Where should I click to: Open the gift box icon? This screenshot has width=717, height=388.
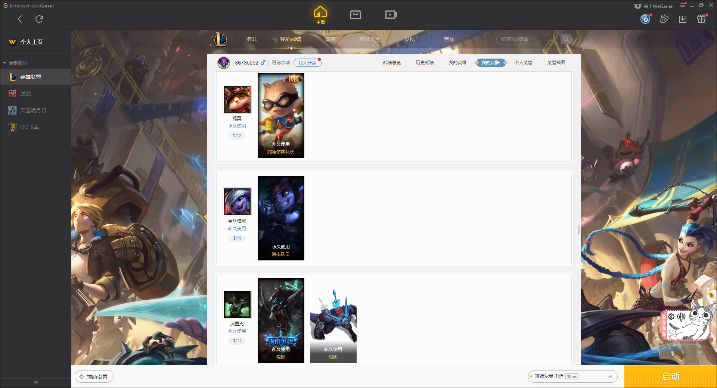[701, 19]
